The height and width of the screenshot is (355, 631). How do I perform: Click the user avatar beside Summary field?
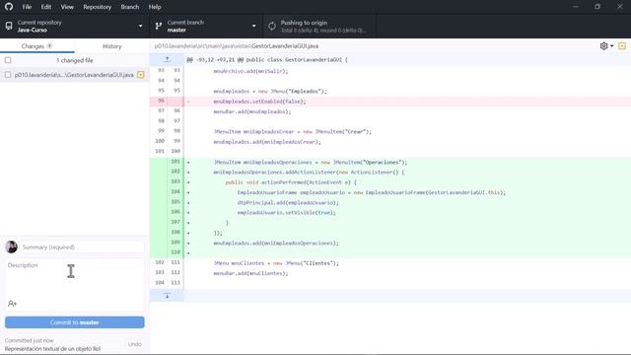(11, 247)
